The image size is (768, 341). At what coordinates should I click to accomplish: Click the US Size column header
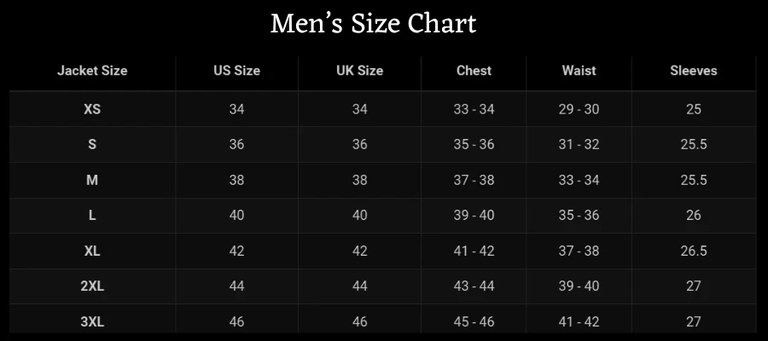[x=236, y=71]
